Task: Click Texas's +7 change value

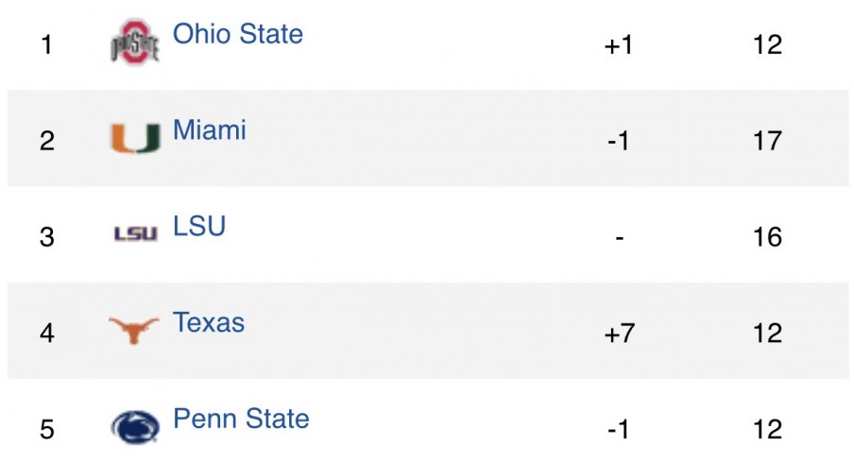Action: point(620,334)
